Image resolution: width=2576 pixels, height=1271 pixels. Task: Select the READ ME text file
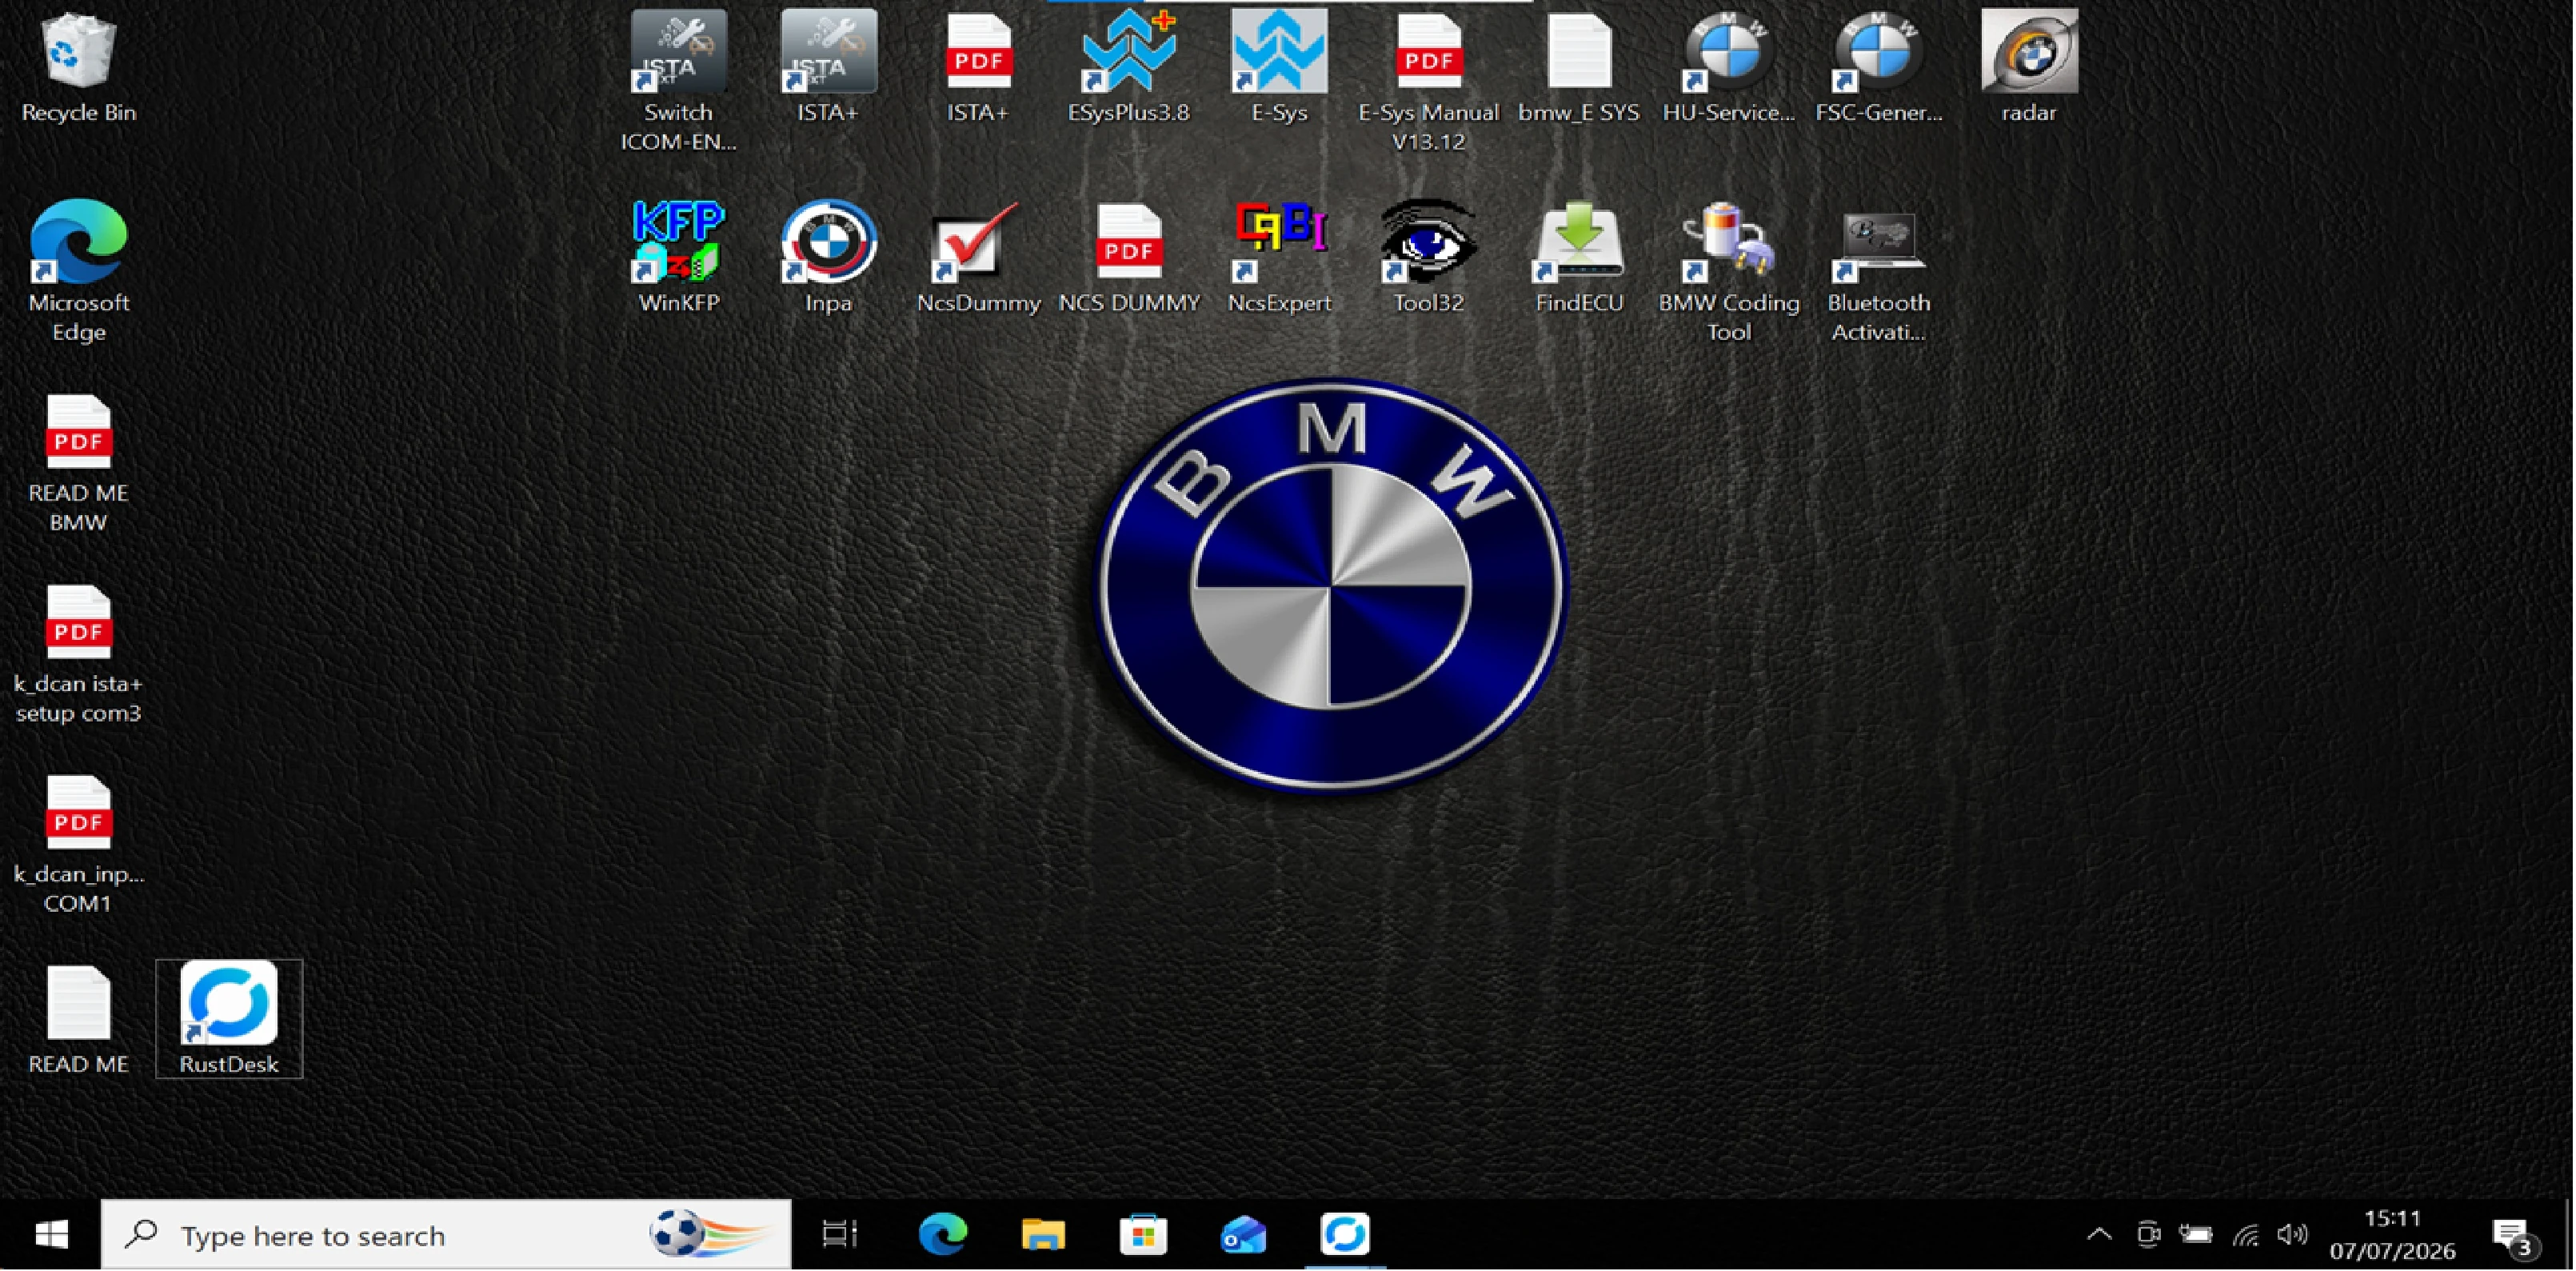pyautogui.click(x=78, y=1020)
